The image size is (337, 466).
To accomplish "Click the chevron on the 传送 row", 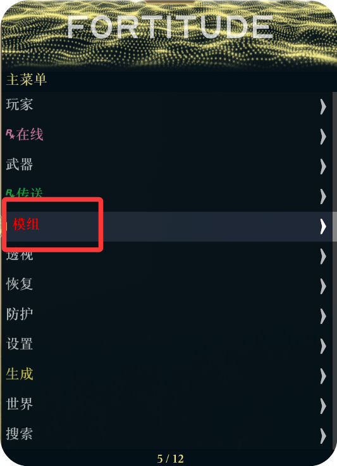I will click(x=323, y=197).
